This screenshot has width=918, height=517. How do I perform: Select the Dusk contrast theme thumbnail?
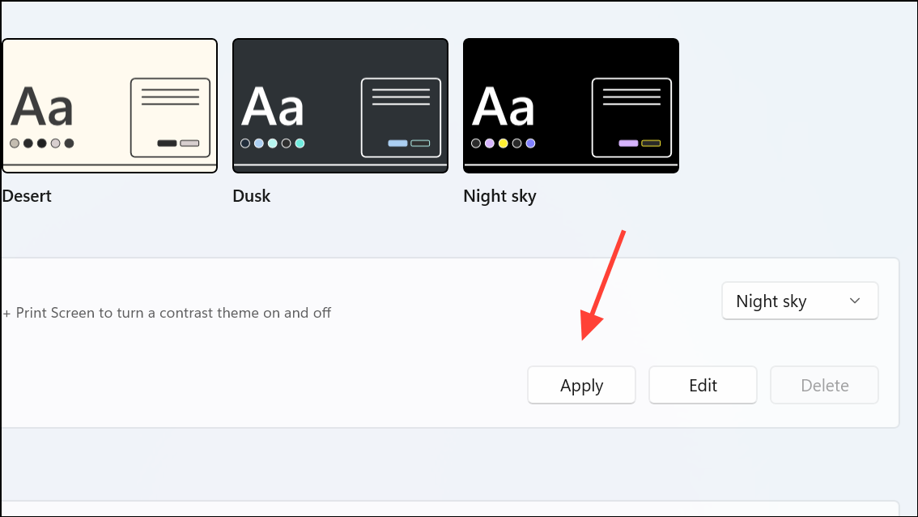pyautogui.click(x=340, y=105)
